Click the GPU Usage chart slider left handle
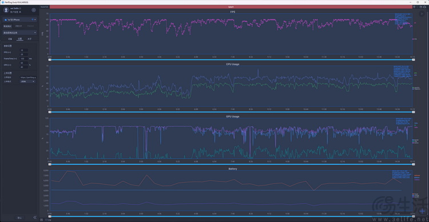 [x=50, y=164]
